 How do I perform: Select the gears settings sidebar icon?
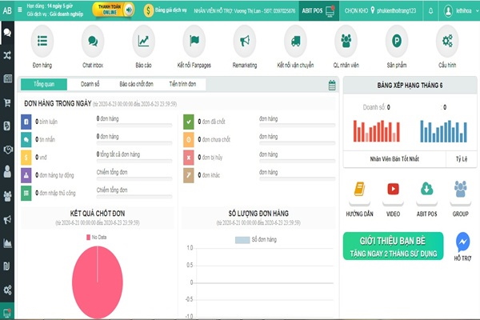tap(7, 290)
